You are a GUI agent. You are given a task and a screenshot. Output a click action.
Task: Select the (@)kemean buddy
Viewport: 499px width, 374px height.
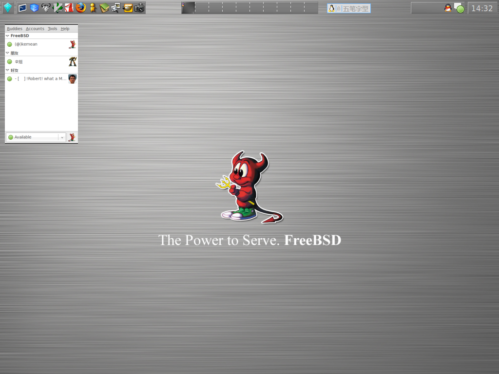(41, 44)
